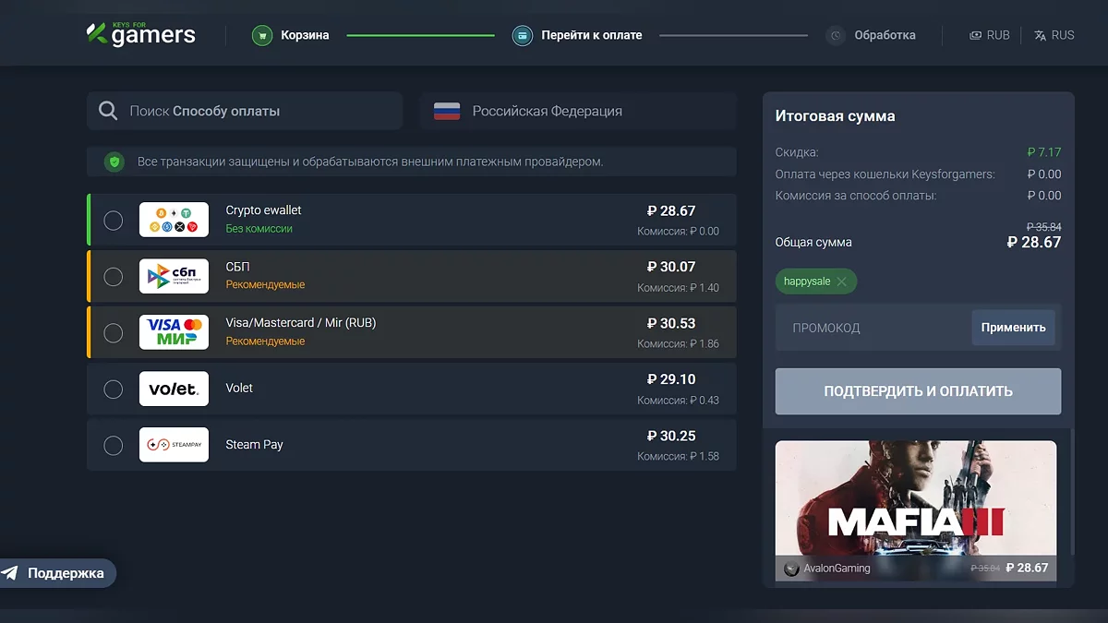Click Visa/Mastercard / Mir (RUB) name
The width and height of the screenshot is (1108, 623).
coord(301,323)
